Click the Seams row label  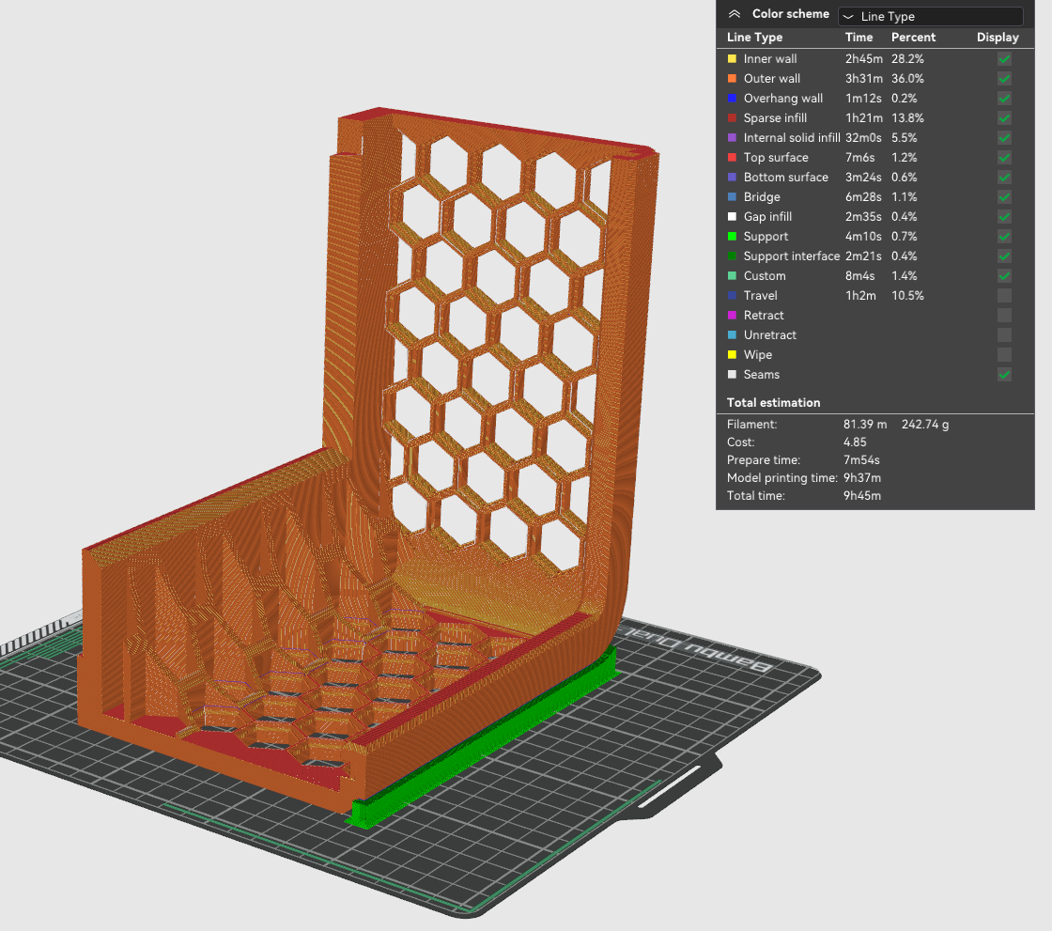[x=762, y=375]
